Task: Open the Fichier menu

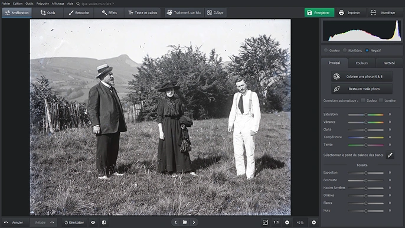Action: tap(6, 4)
